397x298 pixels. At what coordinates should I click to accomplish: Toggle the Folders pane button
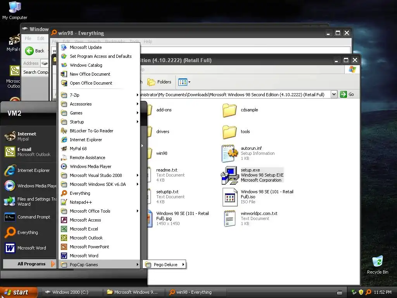(x=159, y=82)
